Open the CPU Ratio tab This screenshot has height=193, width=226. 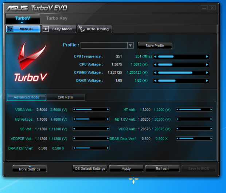[x=66, y=97]
